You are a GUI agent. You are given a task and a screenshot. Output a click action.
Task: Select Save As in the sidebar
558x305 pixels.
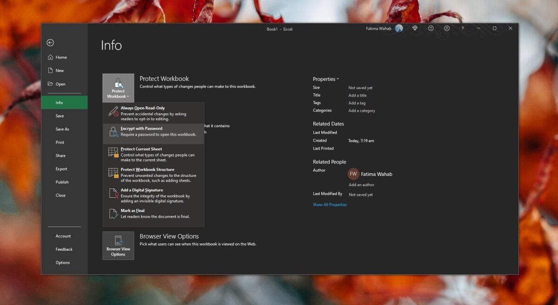(x=62, y=129)
